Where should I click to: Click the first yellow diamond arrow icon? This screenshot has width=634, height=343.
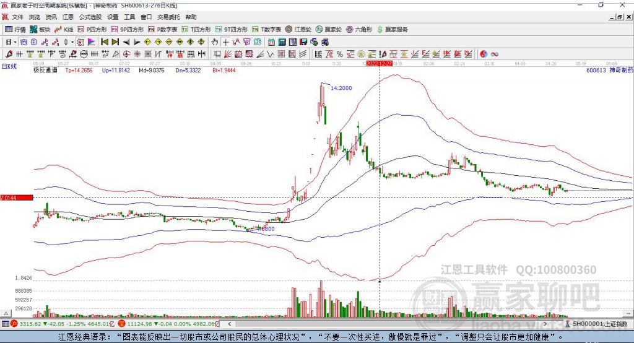(147, 42)
